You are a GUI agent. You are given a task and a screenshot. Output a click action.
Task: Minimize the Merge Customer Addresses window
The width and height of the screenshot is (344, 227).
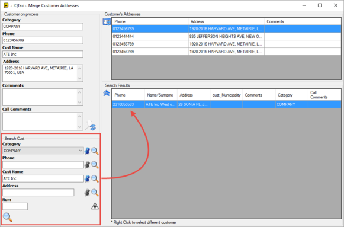[304, 5]
